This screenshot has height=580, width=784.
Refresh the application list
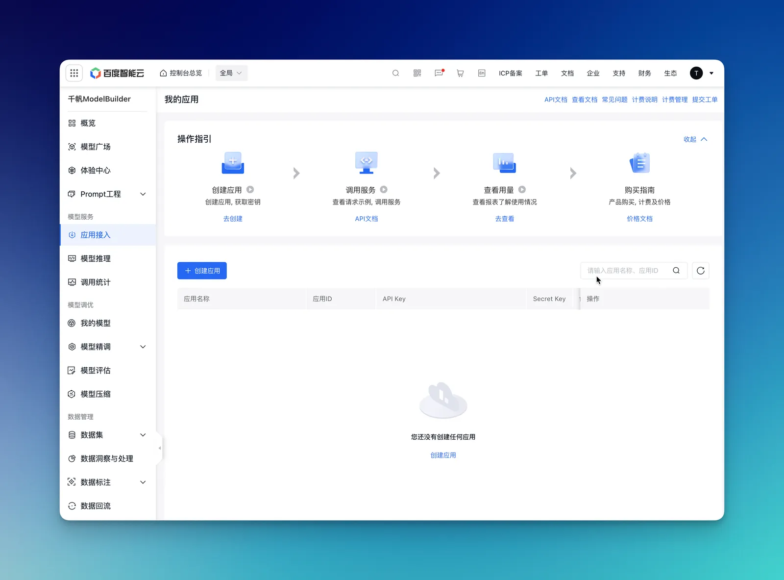click(701, 271)
